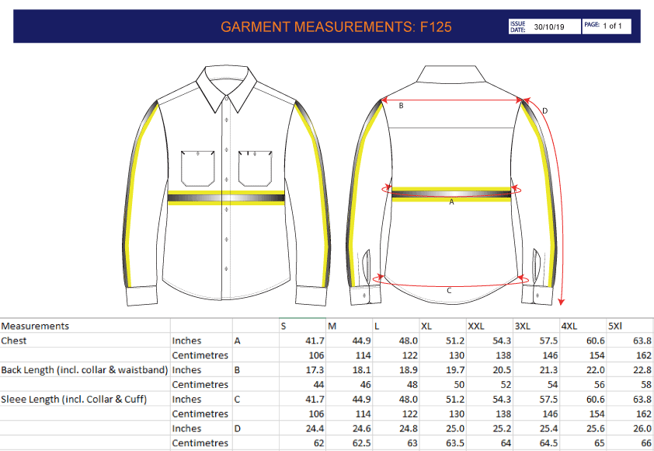Screen dimensions: 654x451
Task: Select row D centimetres value 66
Action: (x=645, y=442)
